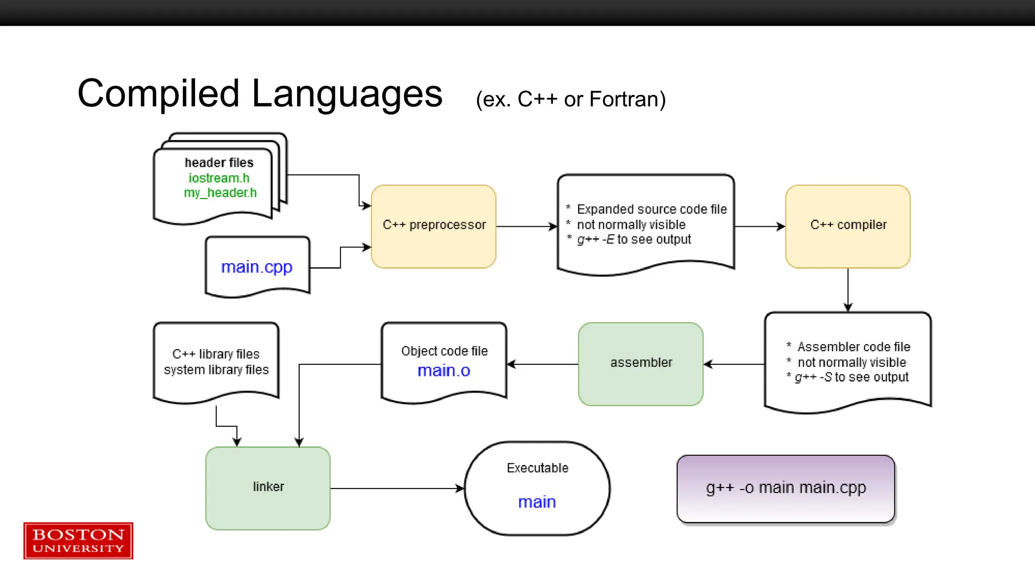Click the (ex. C++ or Fortran) subtitle
1035x582 pixels.
pyautogui.click(x=571, y=100)
